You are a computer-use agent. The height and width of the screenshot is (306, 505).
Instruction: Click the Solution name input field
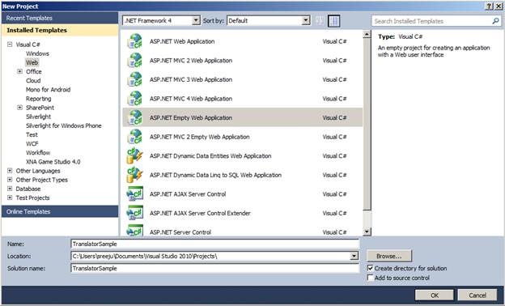pyautogui.click(x=214, y=268)
